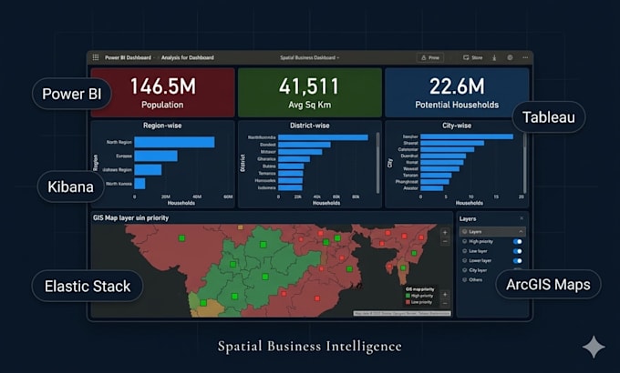Zoom out with the upper map minus button
620x373 pixels.
click(445, 241)
